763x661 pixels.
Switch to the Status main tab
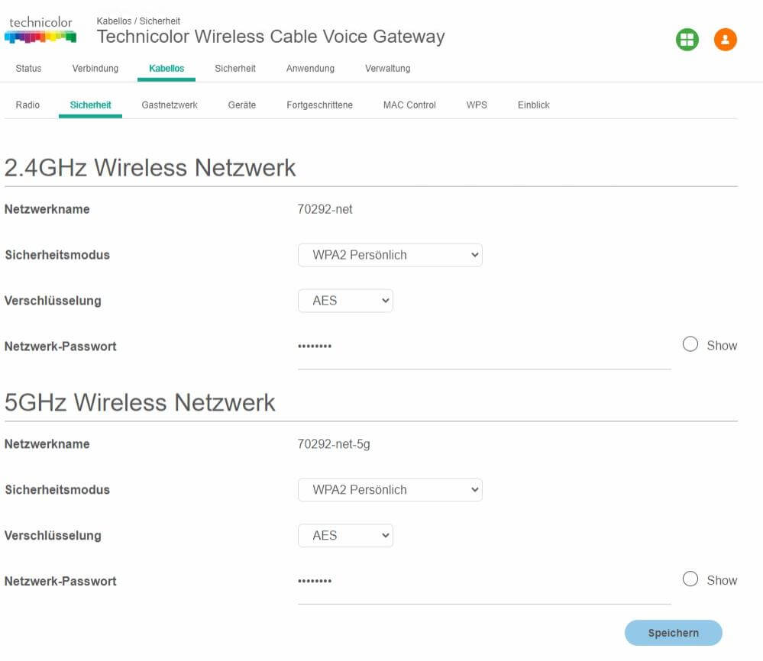(x=28, y=69)
